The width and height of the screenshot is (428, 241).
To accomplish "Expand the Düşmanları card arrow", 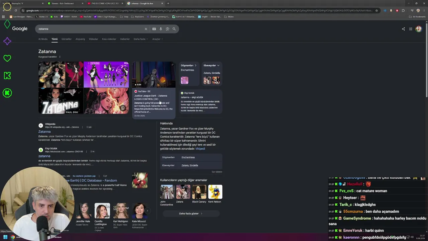I will (x=196, y=65).
